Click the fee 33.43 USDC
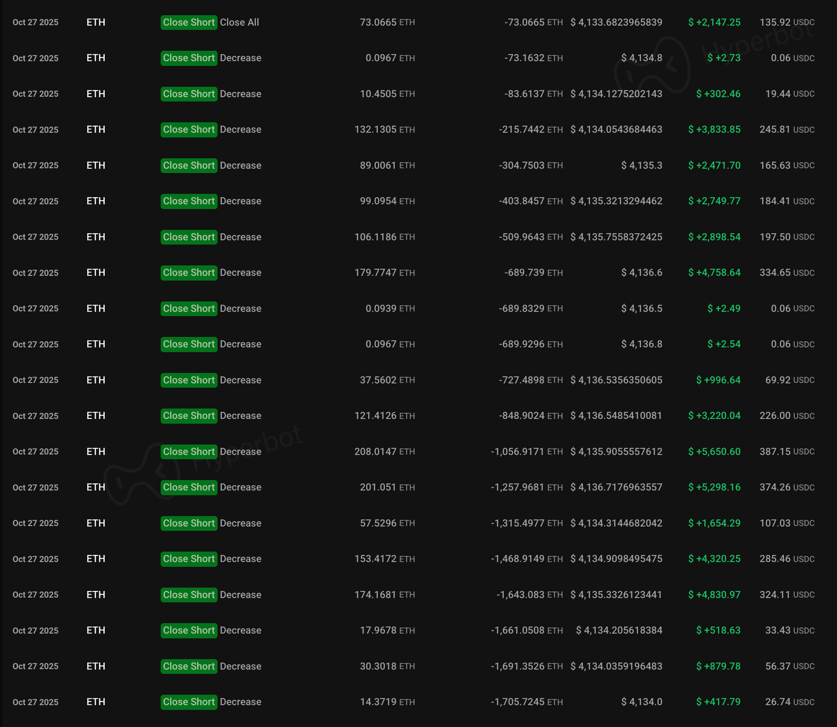Viewport: 837px width, 727px height. [790, 631]
